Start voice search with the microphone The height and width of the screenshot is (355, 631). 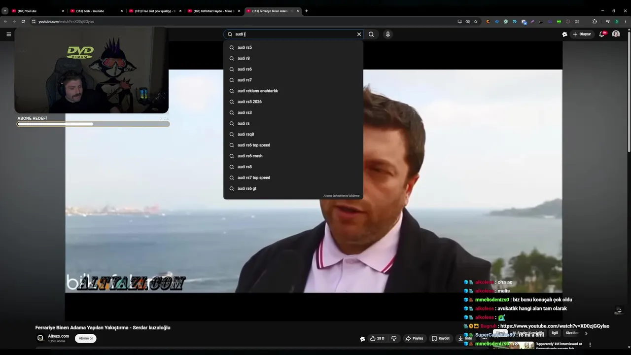388,34
